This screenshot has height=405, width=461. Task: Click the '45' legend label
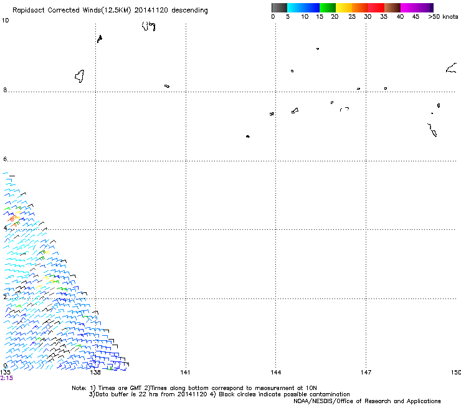[x=416, y=17]
